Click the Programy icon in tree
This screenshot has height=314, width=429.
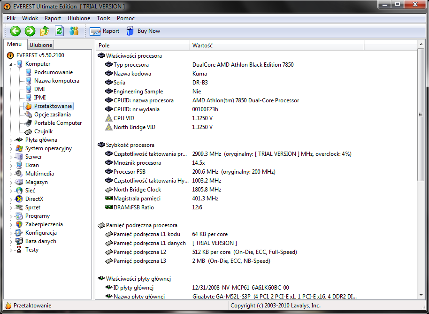click(x=19, y=216)
